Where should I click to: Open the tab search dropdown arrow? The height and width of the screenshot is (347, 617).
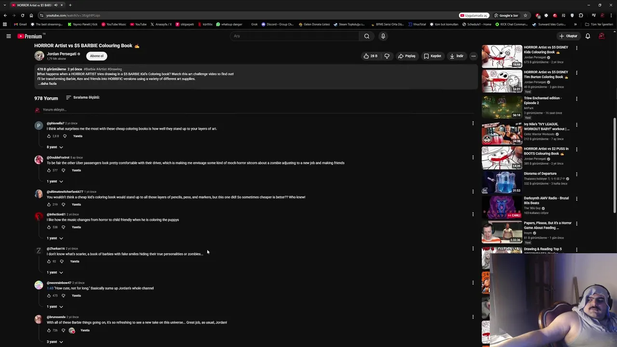point(5,5)
